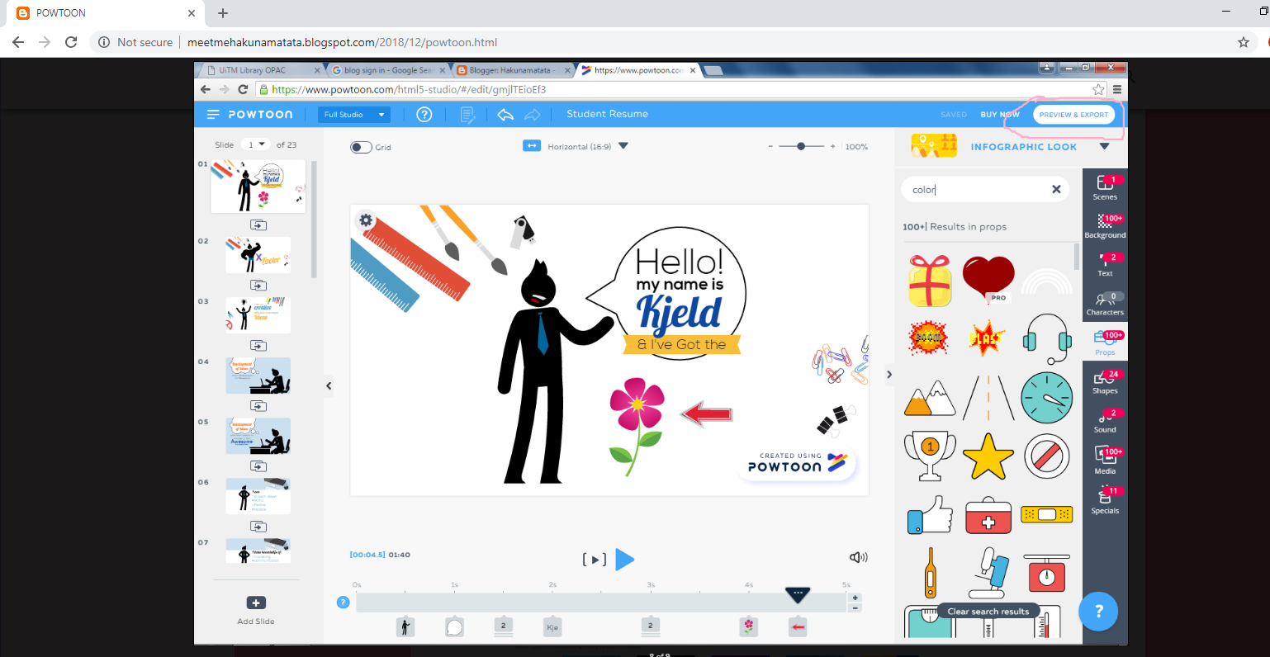Click transition icon below slide 01

coord(258,225)
